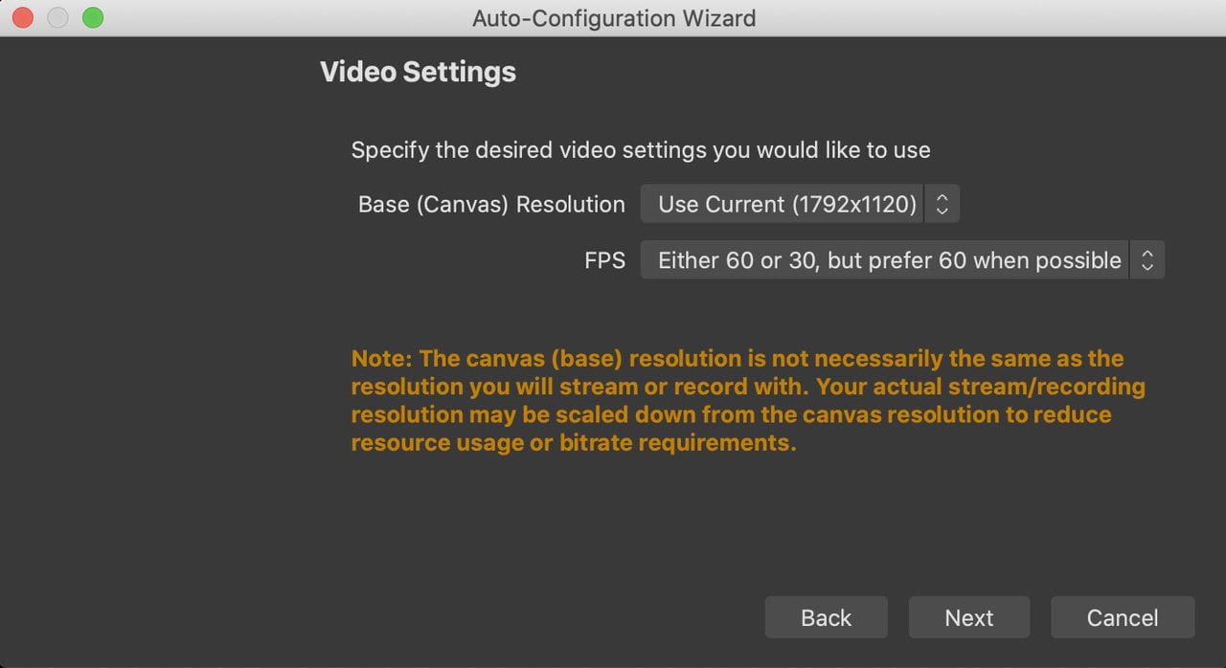1226x668 pixels.
Task: Click the Base Resolution dropdown chevron arrows
Action: point(942,204)
